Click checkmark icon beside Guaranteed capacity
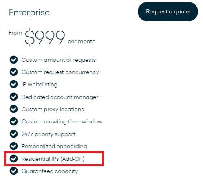Image resolution: width=203 pixels, height=180 pixels. click(13, 171)
